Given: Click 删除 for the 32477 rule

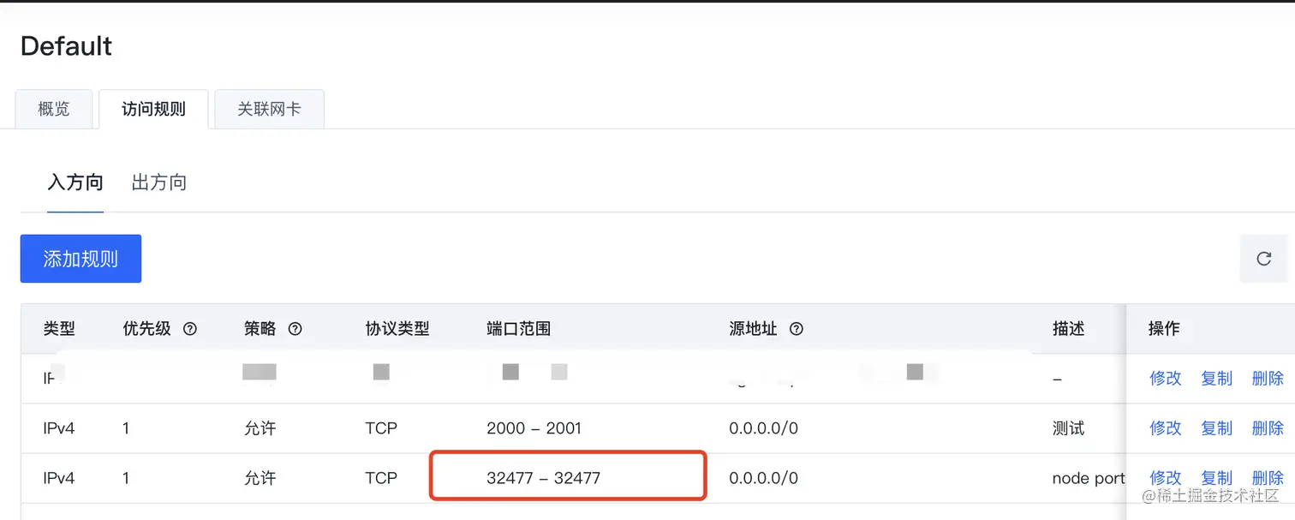Looking at the screenshot, I should coord(1268,477).
